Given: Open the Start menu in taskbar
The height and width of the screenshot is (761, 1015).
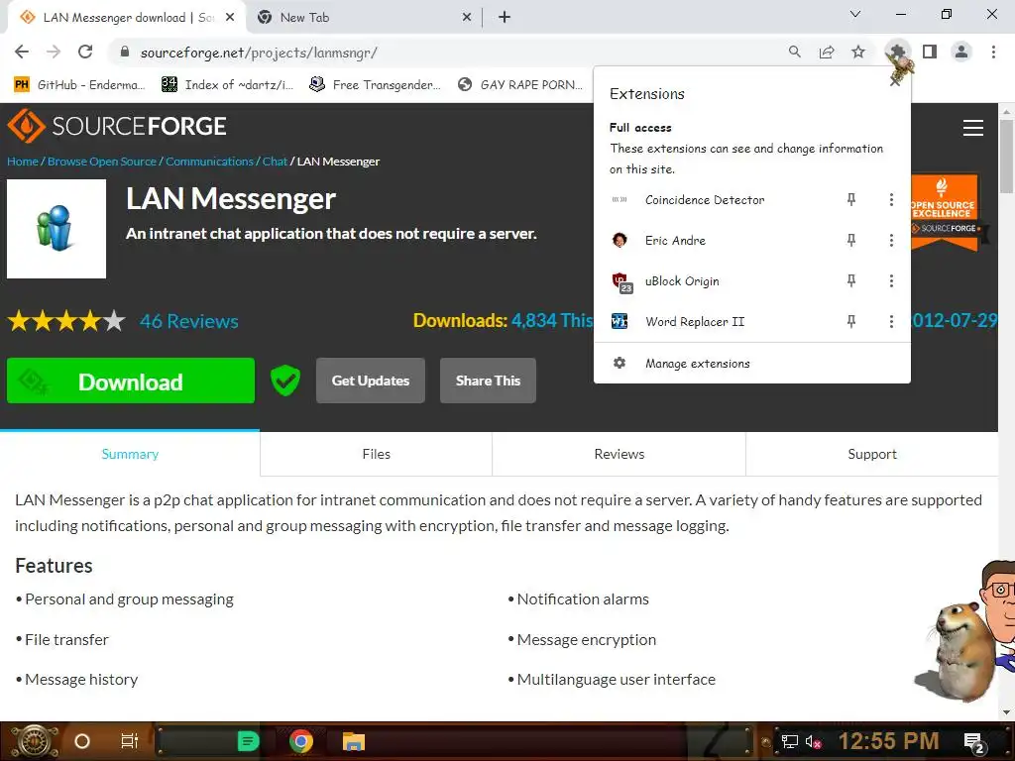Looking at the screenshot, I should pyautogui.click(x=35, y=741).
